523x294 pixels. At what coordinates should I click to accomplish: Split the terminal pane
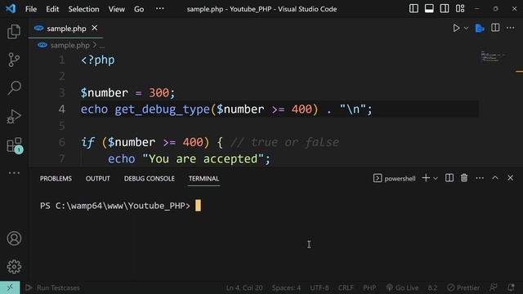tap(449, 178)
